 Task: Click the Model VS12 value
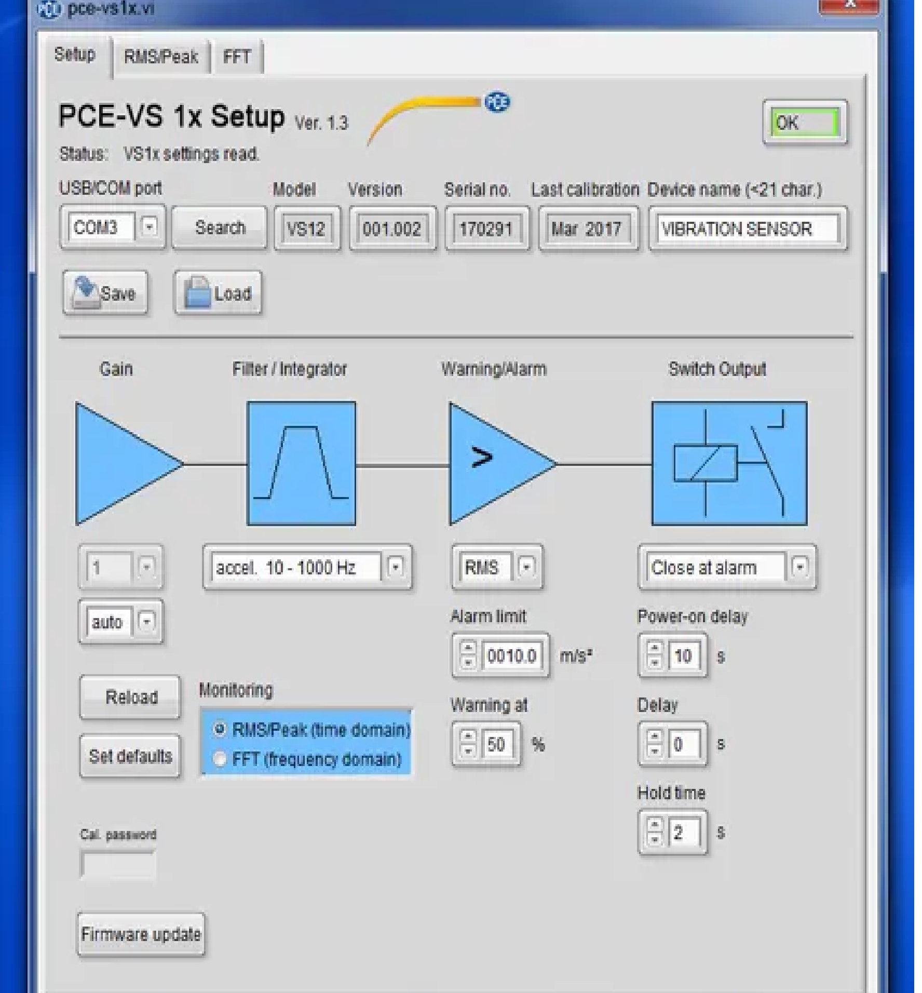(x=306, y=229)
